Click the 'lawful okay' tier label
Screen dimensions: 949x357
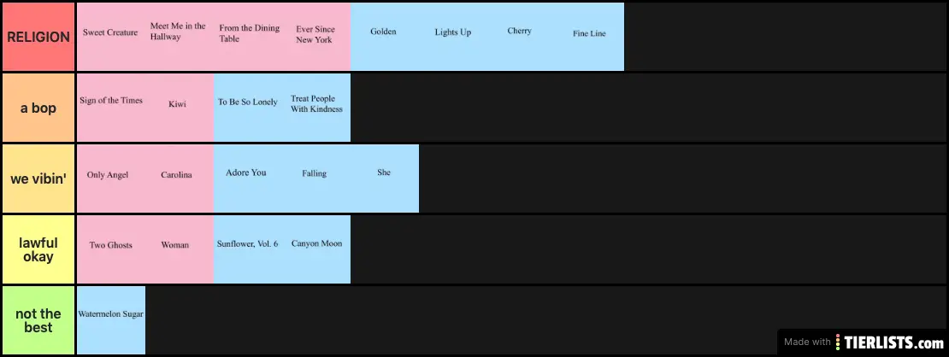pyautogui.click(x=38, y=250)
